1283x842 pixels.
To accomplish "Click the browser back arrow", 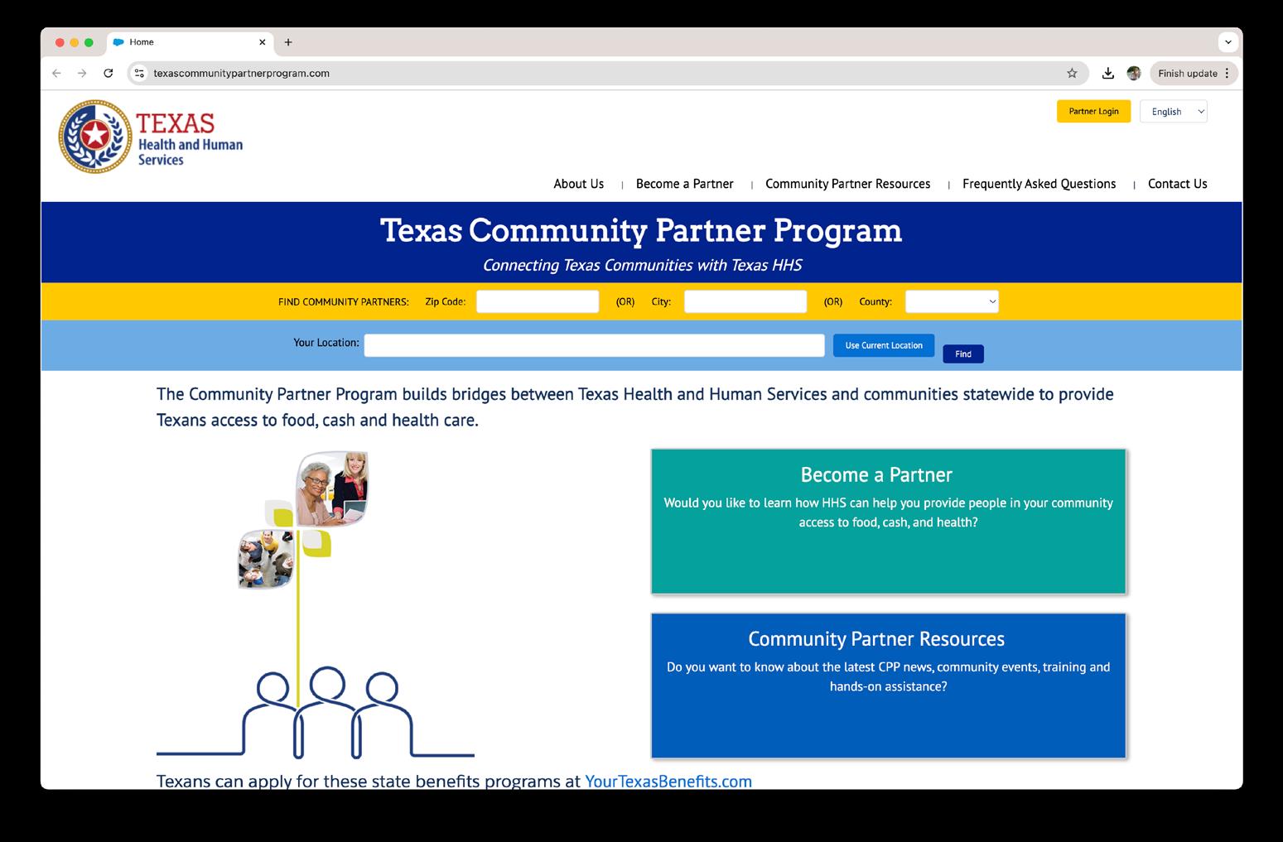I will click(x=56, y=73).
